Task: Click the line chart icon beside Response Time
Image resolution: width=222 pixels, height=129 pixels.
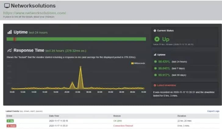Action: point(9,50)
